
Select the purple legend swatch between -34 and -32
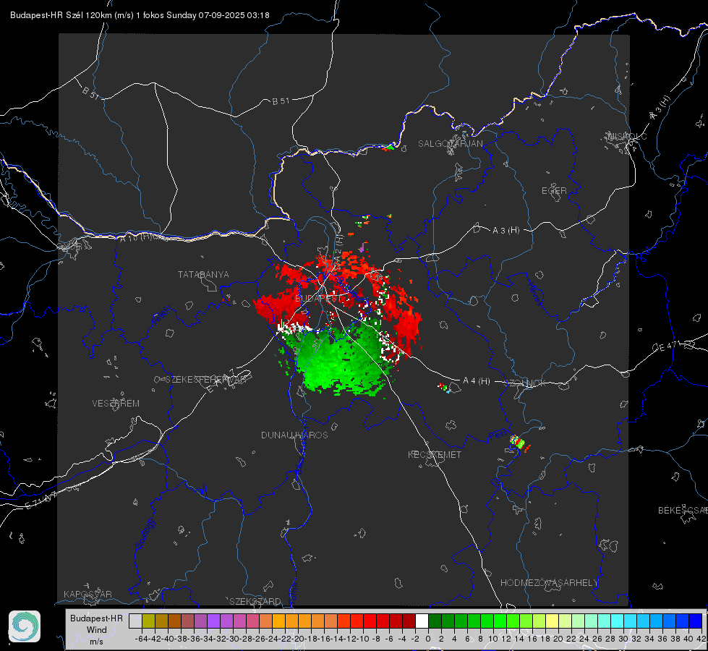tap(213, 621)
